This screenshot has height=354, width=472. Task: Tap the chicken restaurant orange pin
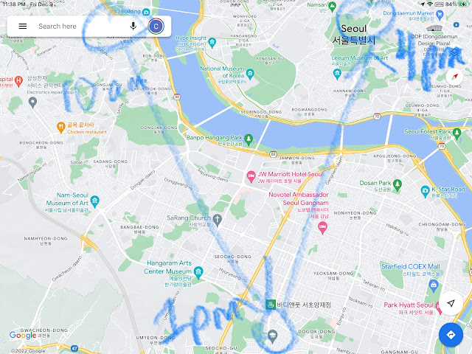[x=60, y=127]
